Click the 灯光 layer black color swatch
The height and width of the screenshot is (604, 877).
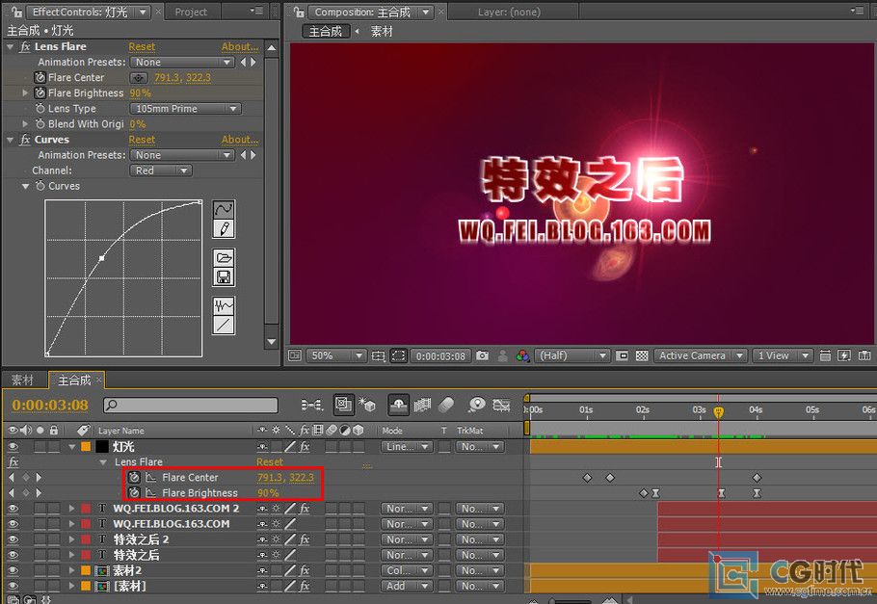tap(102, 447)
